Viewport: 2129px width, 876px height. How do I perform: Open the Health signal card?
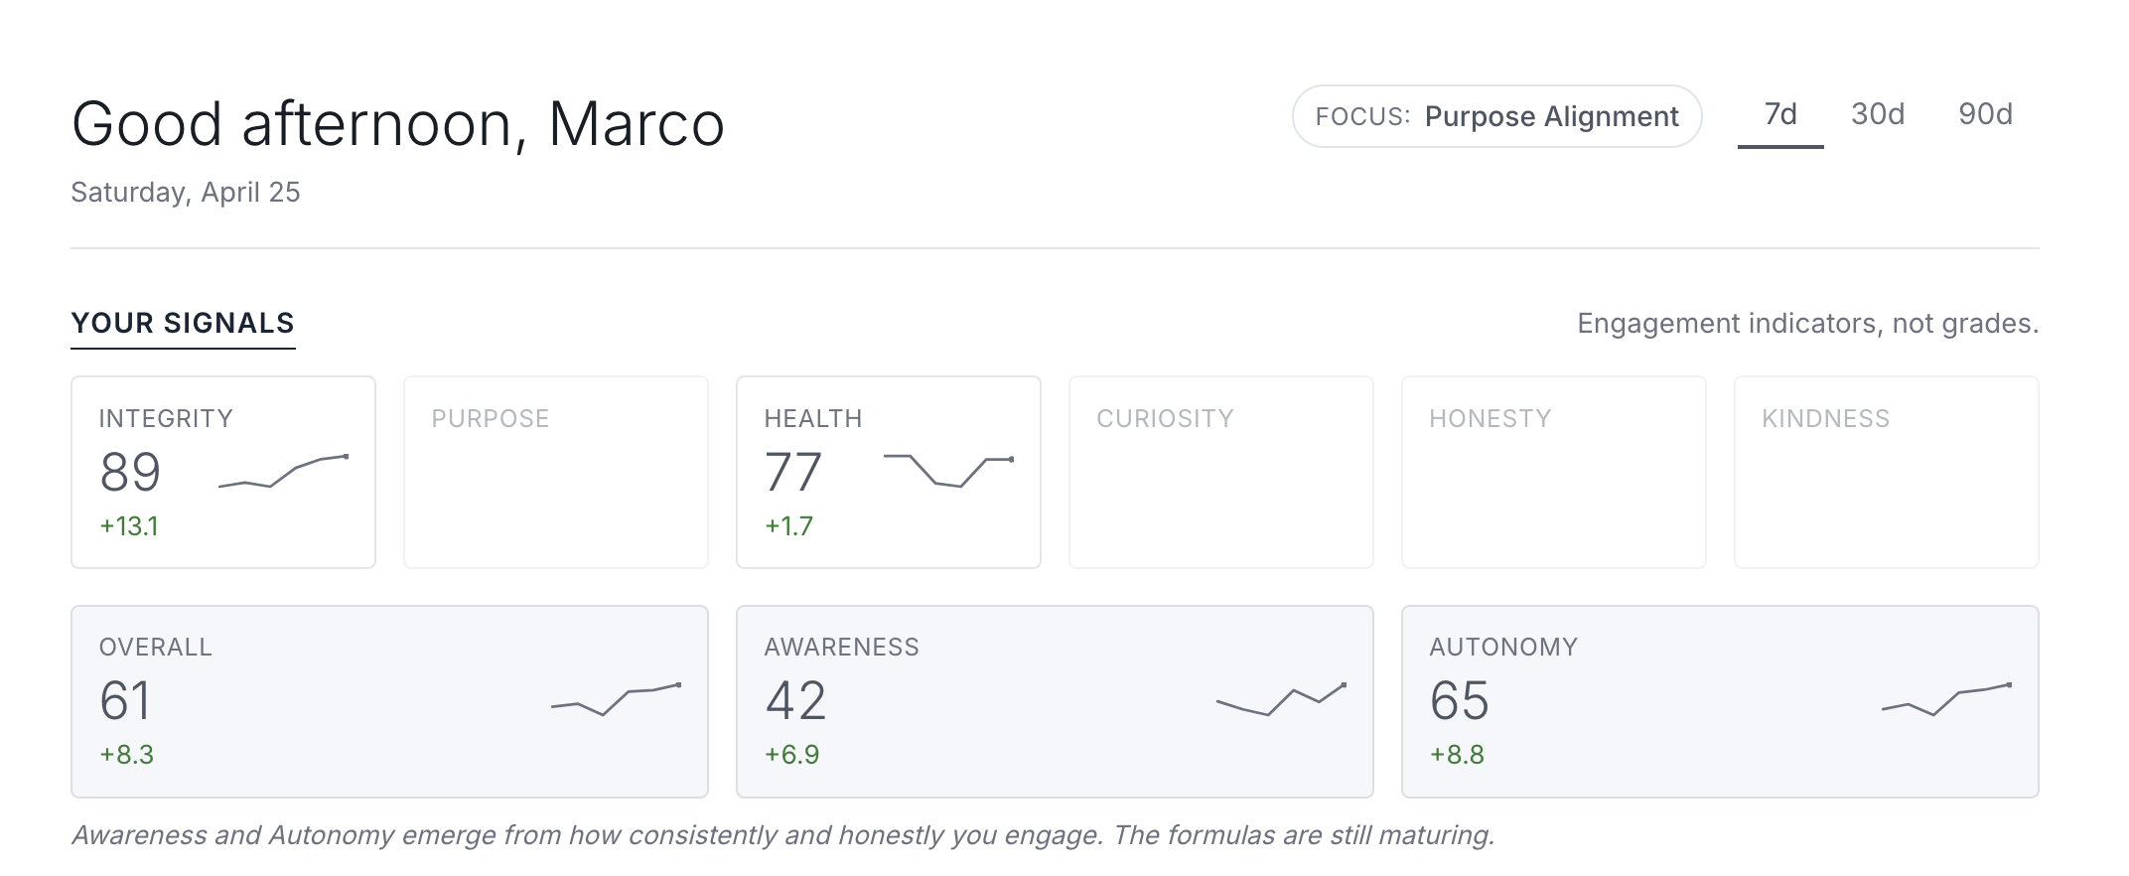888,472
